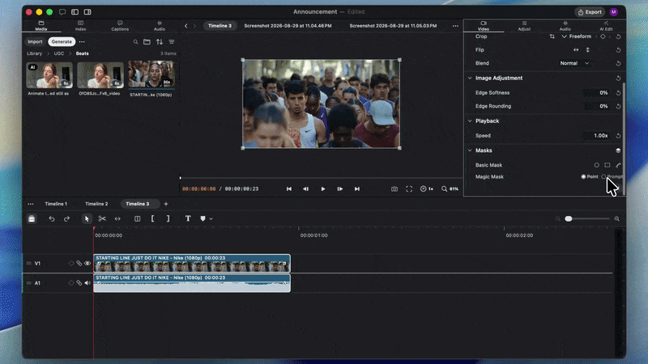This screenshot has width=648, height=364.
Task: Jump to start of clip
Action: tap(289, 188)
